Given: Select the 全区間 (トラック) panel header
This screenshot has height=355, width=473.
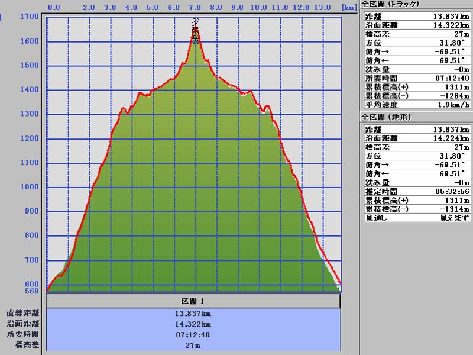Looking at the screenshot, I should click(x=390, y=4).
